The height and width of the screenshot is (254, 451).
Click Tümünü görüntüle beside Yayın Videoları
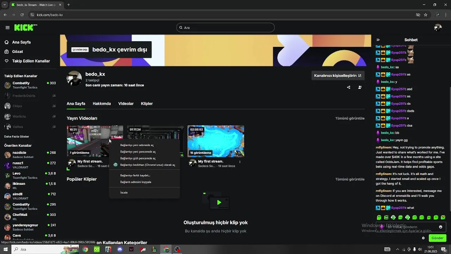click(x=350, y=118)
